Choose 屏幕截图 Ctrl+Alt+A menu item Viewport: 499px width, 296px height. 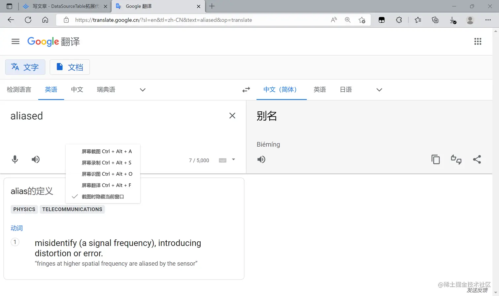(103, 151)
